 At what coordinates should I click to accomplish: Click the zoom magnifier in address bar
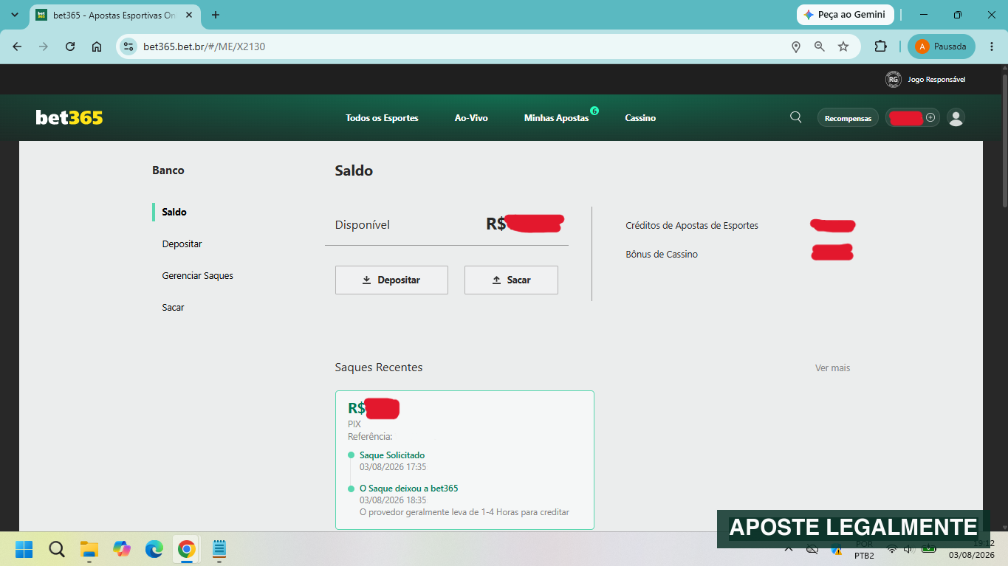point(820,46)
